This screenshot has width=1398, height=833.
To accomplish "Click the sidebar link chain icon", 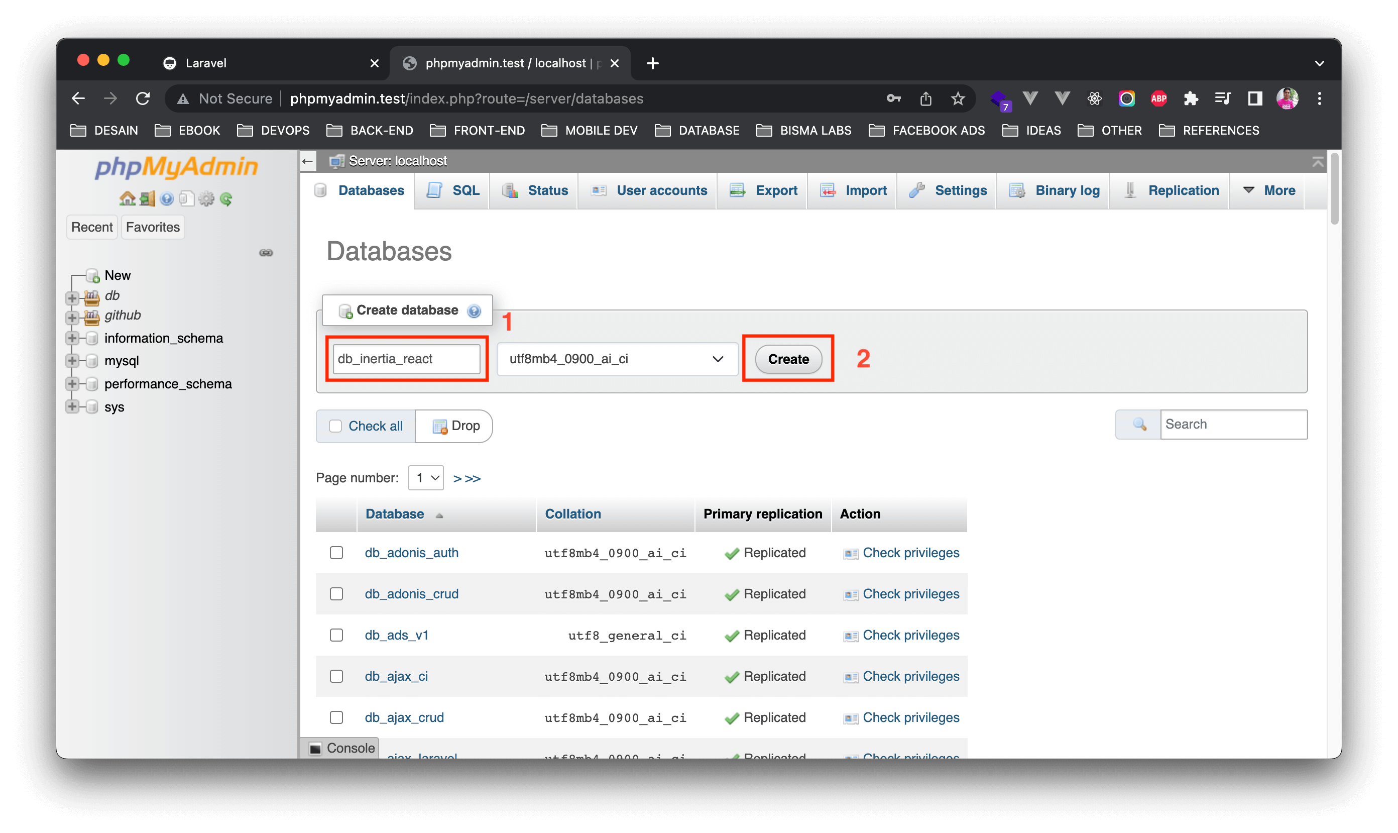I will click(x=266, y=253).
